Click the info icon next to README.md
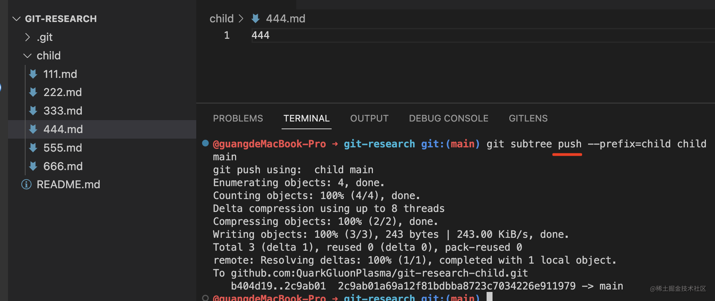The width and height of the screenshot is (715, 301). click(x=26, y=184)
